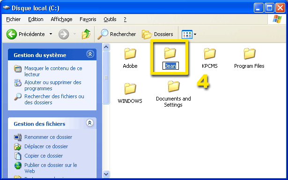The image size is (288, 180).
Task: Click the KPCMS folder name label
Action: (210, 66)
